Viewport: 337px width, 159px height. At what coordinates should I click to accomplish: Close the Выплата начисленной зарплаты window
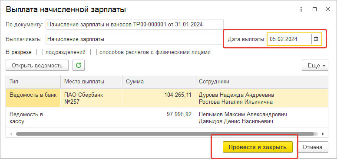(x=328, y=10)
